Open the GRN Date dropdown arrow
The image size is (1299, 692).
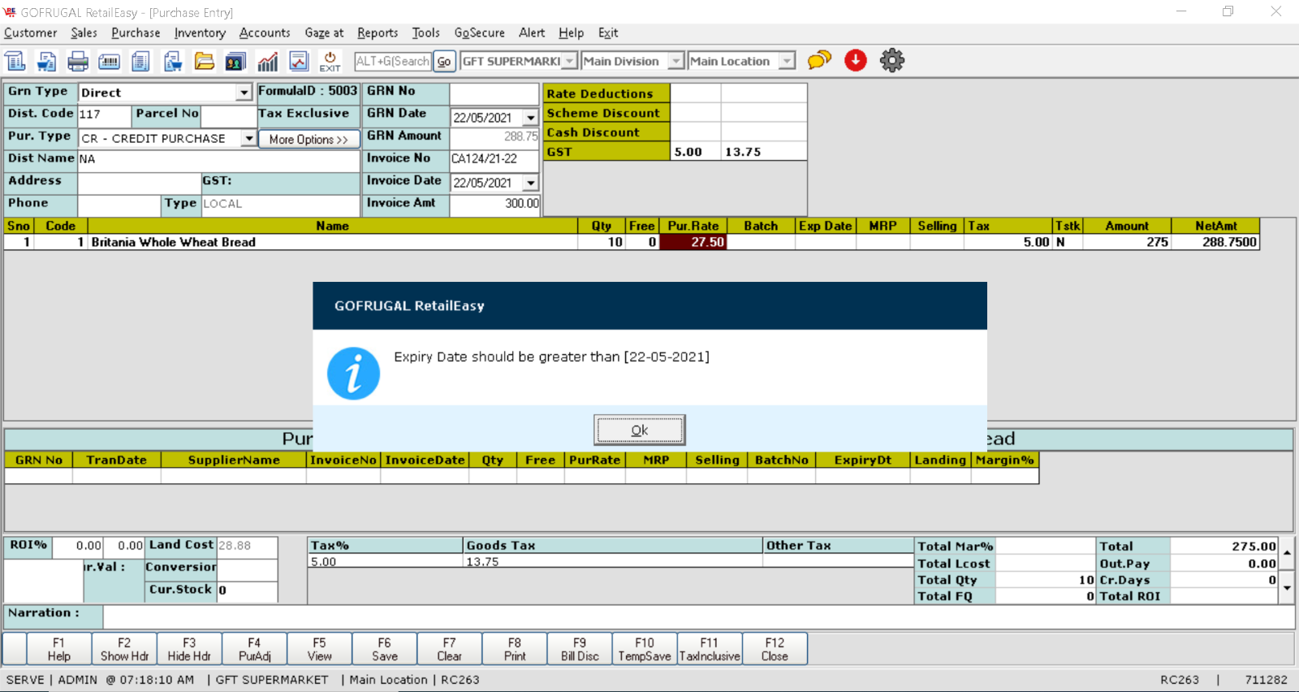(530, 118)
